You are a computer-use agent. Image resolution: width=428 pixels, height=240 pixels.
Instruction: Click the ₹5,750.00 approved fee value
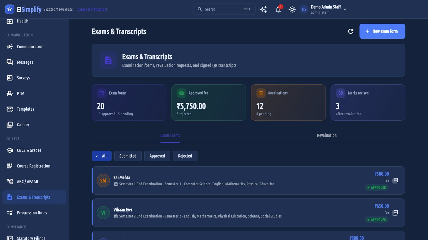tap(191, 106)
